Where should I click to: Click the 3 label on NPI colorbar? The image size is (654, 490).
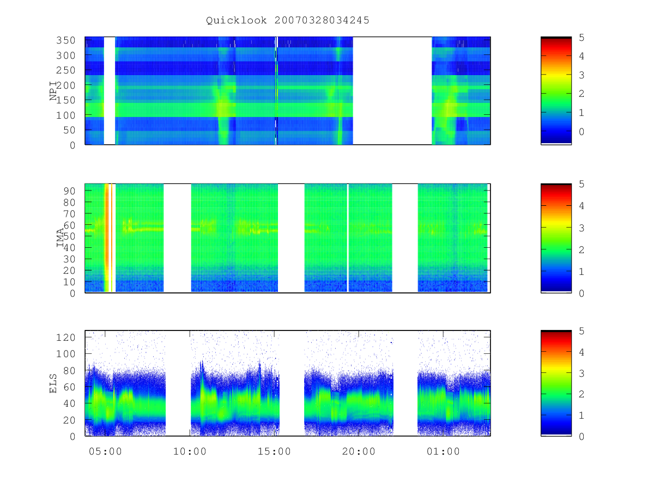click(x=582, y=75)
